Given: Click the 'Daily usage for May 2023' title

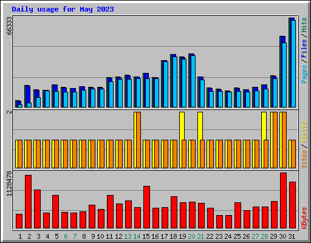Looking at the screenshot, I should click(63, 9).
